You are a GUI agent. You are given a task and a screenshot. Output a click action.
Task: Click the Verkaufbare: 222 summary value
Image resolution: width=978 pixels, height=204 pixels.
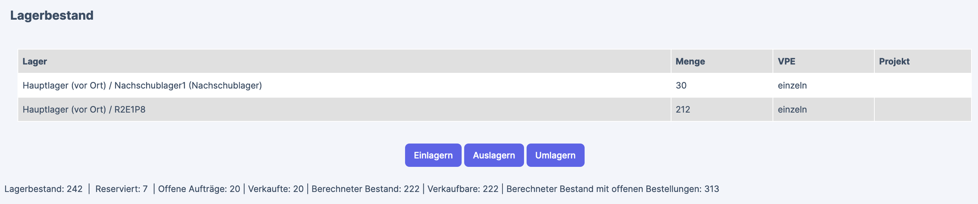coord(463,189)
